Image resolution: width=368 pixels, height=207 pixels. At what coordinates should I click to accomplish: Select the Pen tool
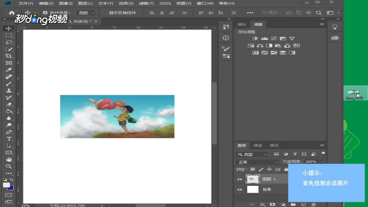point(9,132)
